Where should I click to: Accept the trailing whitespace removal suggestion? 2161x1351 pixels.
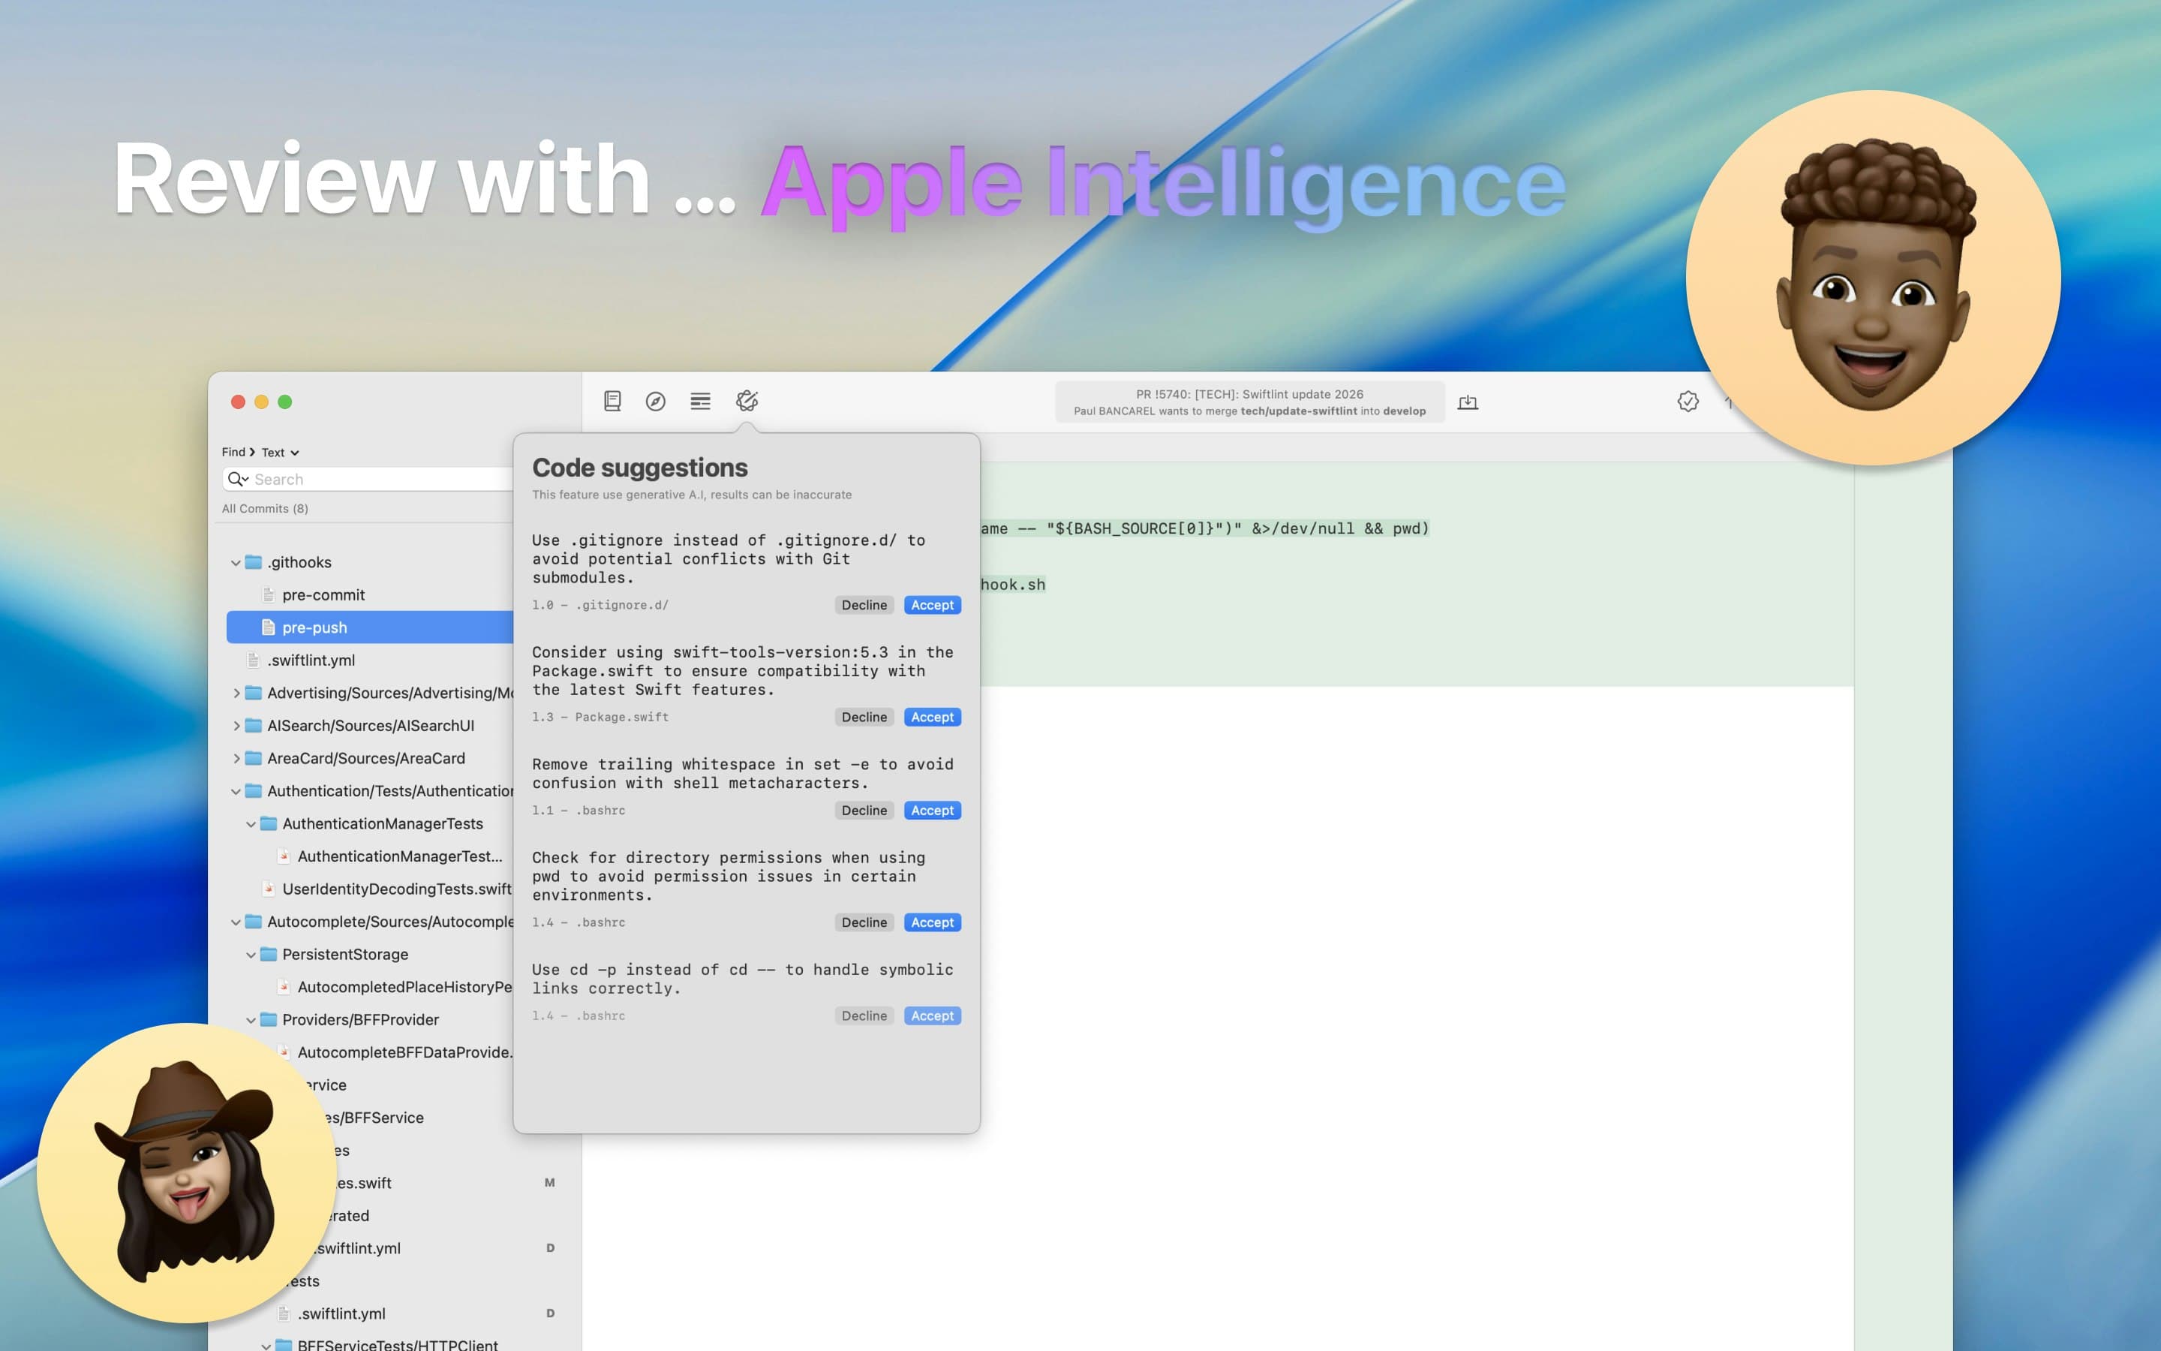pos(931,810)
